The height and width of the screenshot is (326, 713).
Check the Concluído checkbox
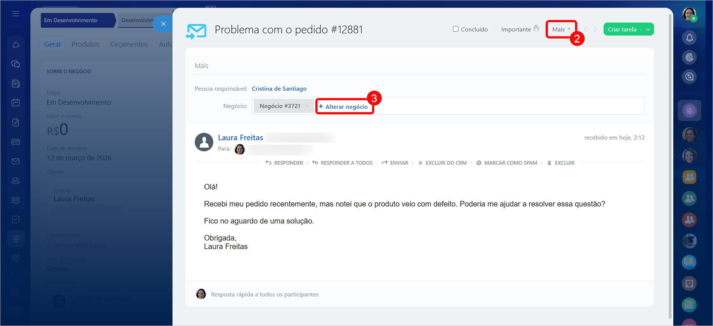coord(456,29)
